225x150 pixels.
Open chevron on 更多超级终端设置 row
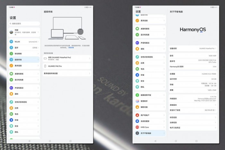pyautogui.click(x=89, y=74)
